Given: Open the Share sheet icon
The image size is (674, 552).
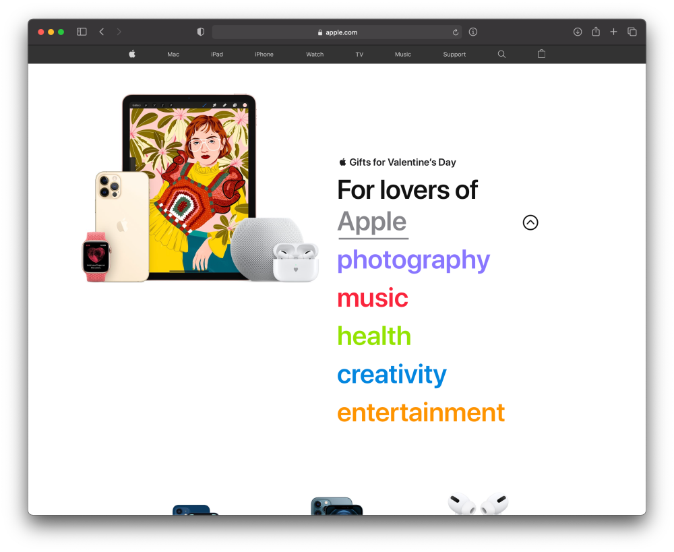Looking at the screenshot, I should click(x=596, y=32).
